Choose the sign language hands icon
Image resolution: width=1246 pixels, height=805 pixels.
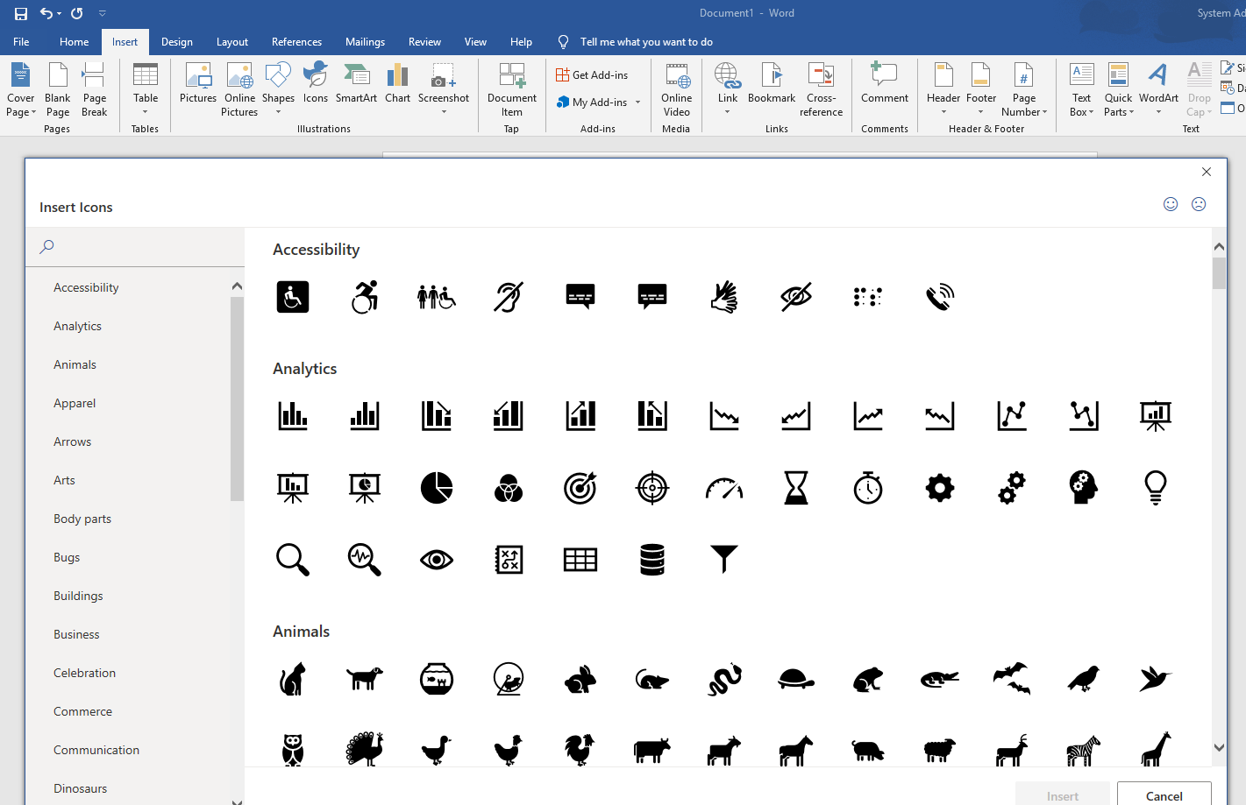click(x=724, y=297)
